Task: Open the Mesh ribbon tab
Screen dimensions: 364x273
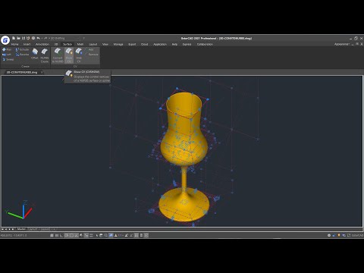Action: (x=80, y=44)
